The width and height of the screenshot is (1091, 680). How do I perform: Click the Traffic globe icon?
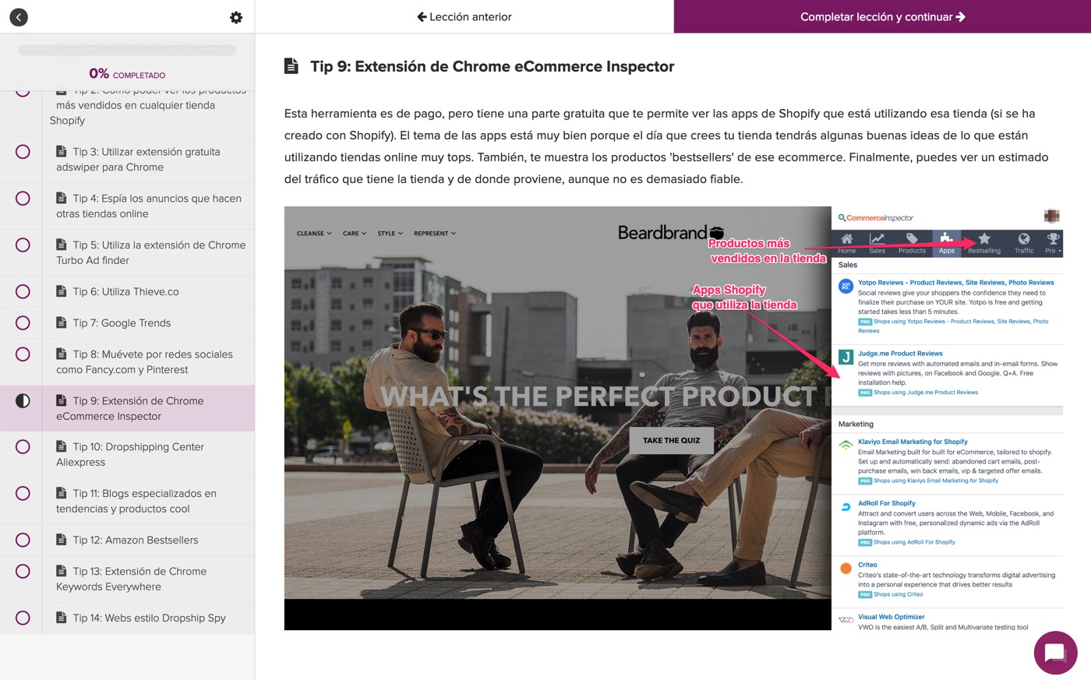click(x=1024, y=238)
